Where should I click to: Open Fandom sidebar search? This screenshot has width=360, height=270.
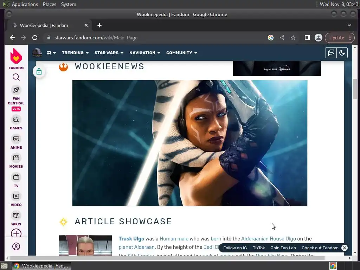16,77
